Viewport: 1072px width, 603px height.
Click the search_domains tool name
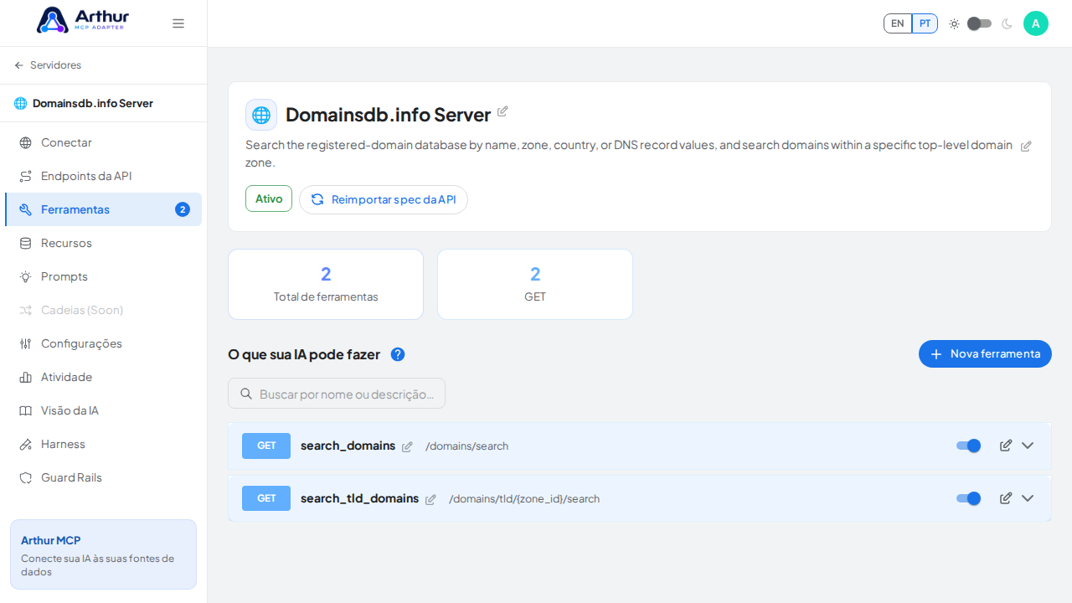(348, 446)
